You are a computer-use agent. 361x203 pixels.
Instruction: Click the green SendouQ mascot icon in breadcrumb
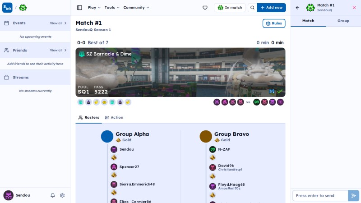pyautogui.click(x=23, y=8)
